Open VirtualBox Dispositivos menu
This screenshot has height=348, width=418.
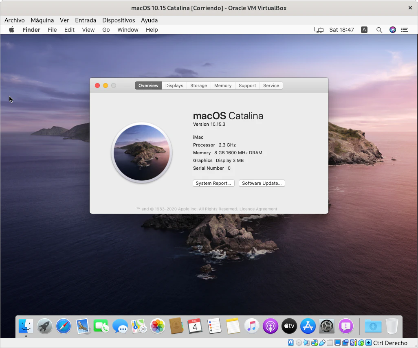coord(119,20)
